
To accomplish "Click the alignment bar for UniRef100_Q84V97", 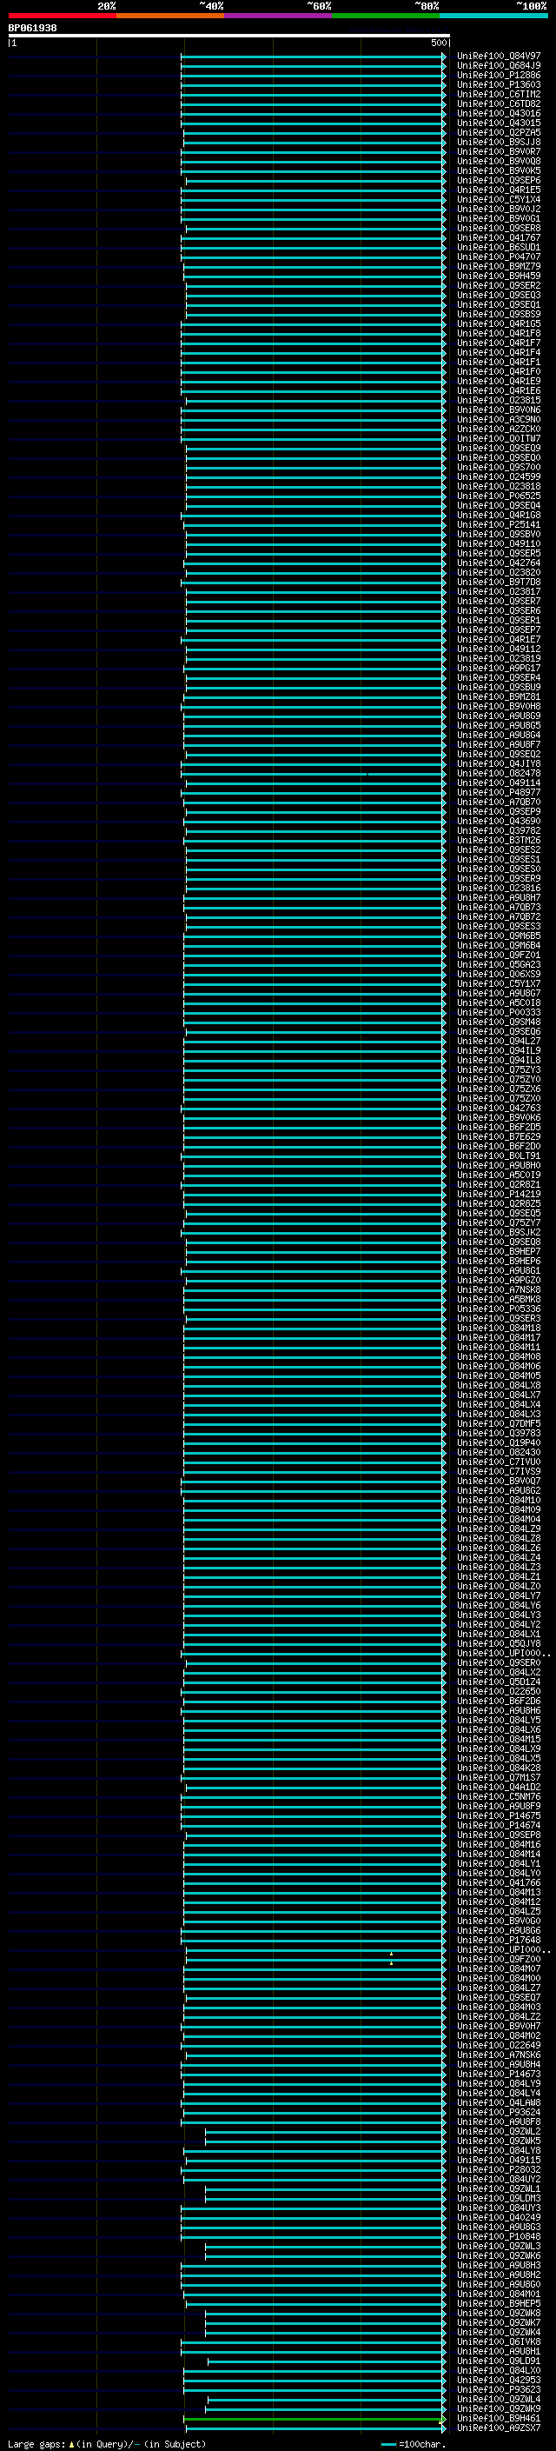I will 313,57.
